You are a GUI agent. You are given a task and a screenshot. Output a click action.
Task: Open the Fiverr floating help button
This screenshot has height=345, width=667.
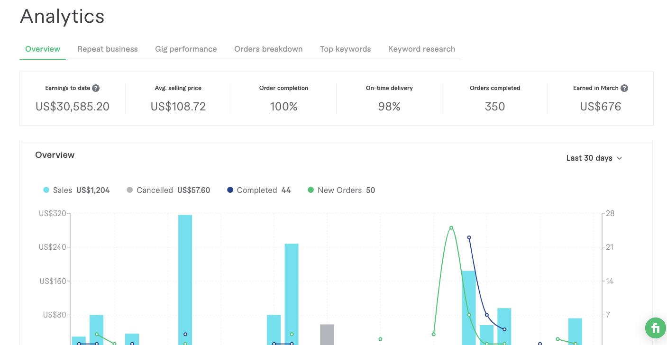pos(655,327)
